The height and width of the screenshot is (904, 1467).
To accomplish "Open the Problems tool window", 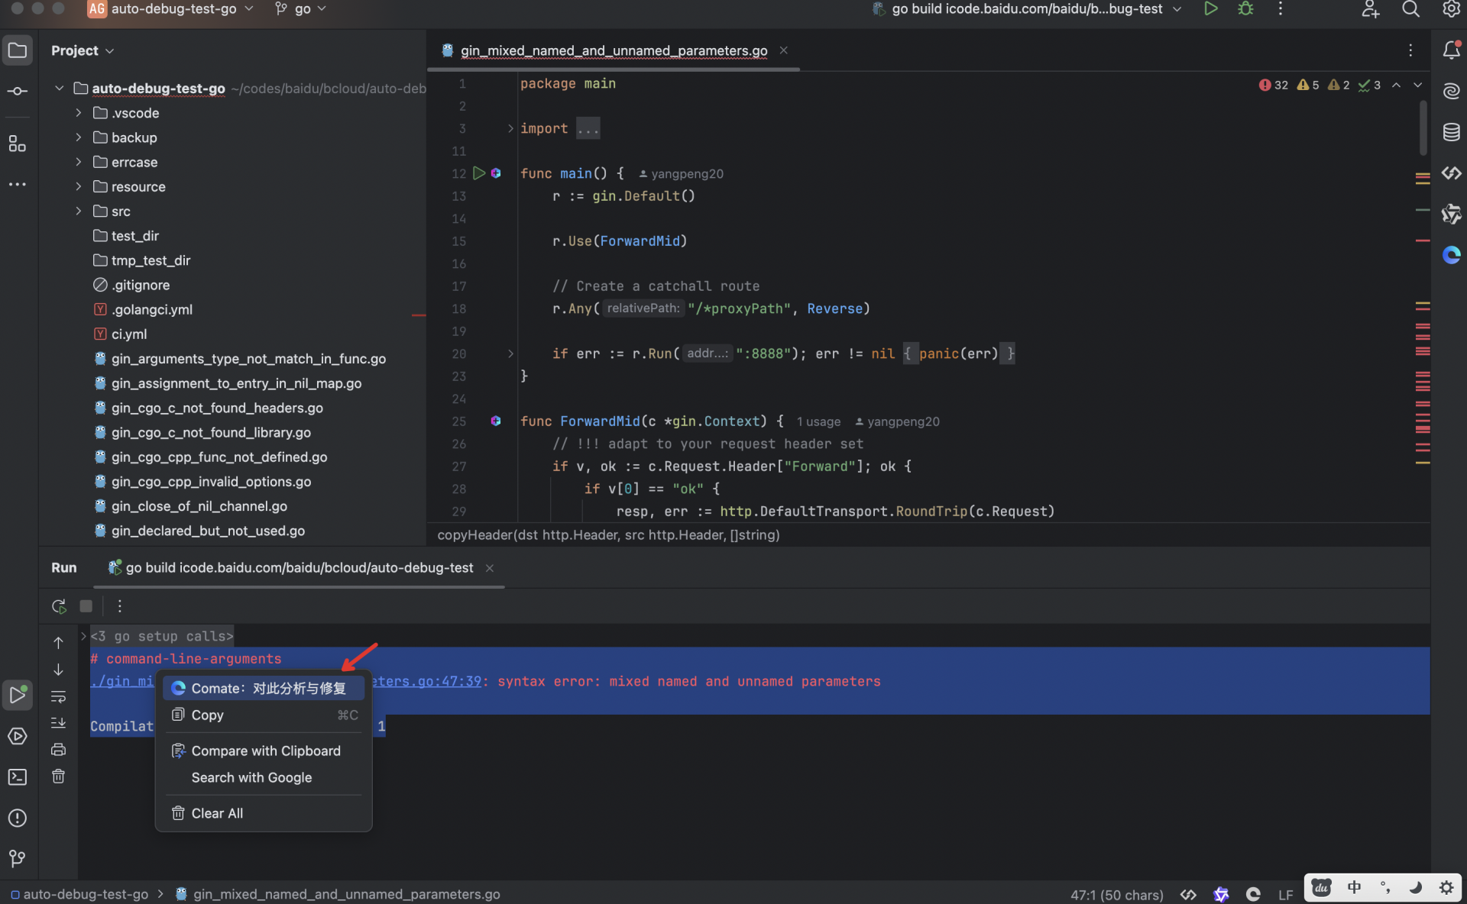I will tap(18, 818).
